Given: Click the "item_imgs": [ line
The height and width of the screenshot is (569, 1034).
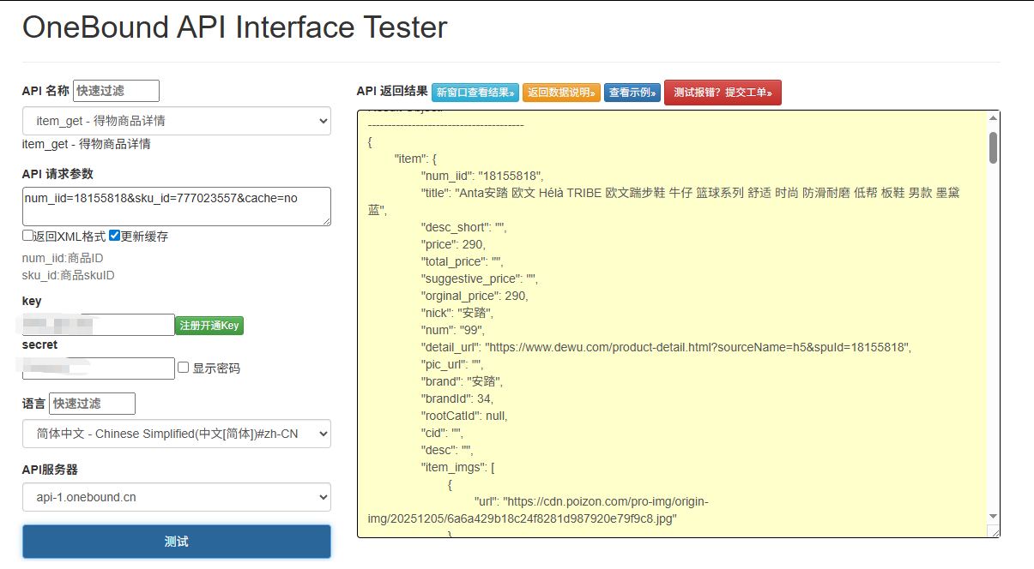Looking at the screenshot, I should 458,467.
